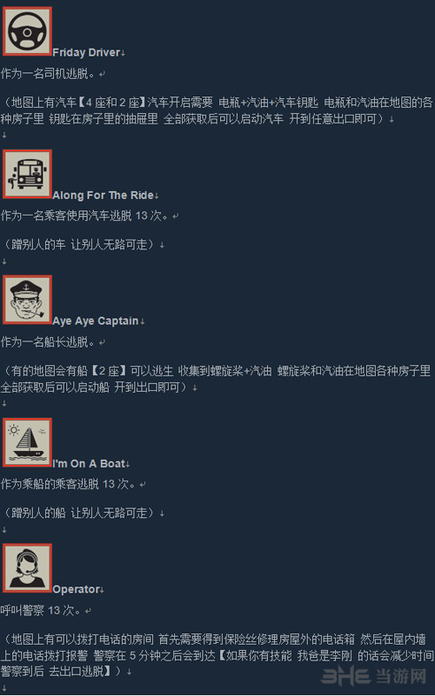Click the 作为乘船的乘客逃脱 13 次 text

click(x=68, y=484)
